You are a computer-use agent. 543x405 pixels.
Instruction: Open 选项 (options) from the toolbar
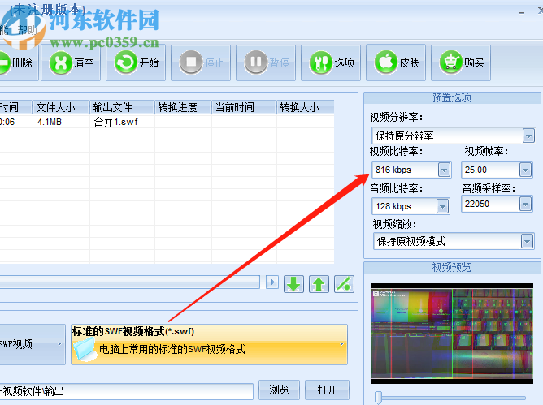pos(331,63)
